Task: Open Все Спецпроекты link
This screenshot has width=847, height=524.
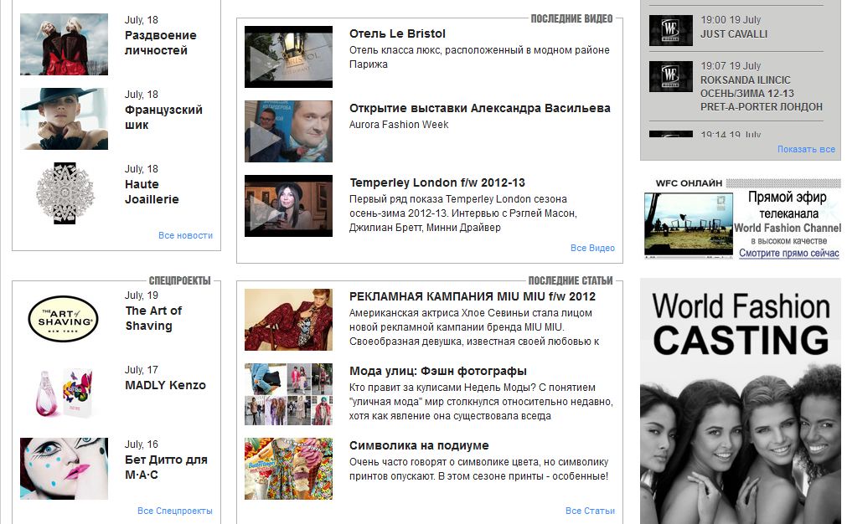Action: tap(175, 511)
